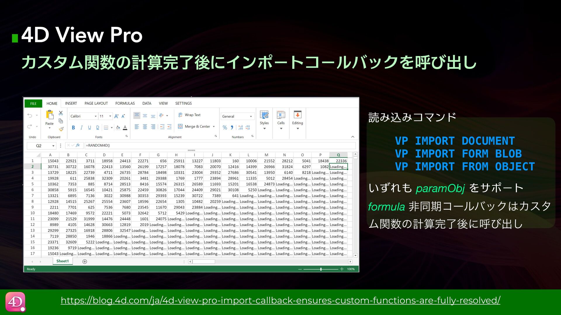The width and height of the screenshot is (561, 315).
Task: Increase font size with larger A icon
Action: [116, 116]
